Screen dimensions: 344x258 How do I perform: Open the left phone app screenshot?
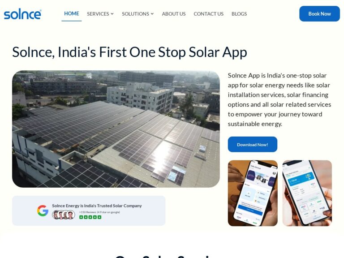(253, 193)
